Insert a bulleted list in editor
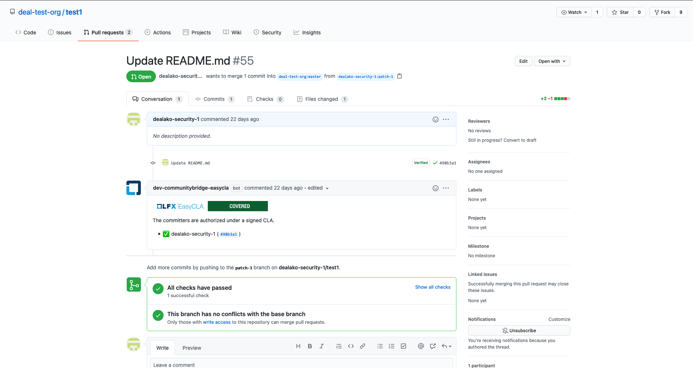This screenshot has height=368, width=693. pos(380,346)
